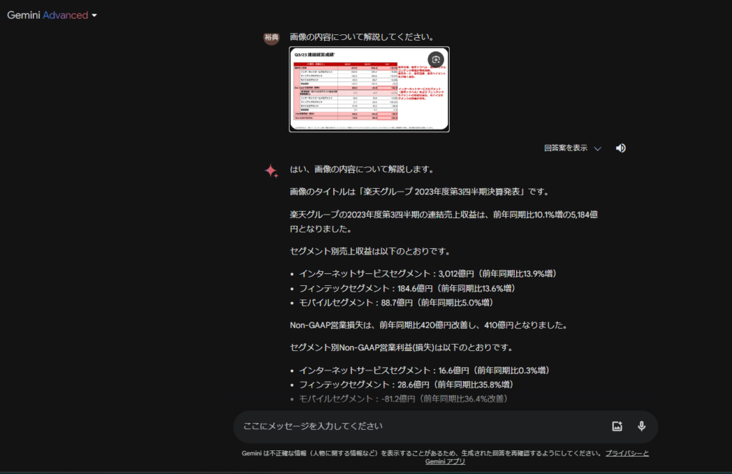732x474 pixels.
Task: Click the Gemini sparkle icon beside the response
Action: tap(272, 171)
